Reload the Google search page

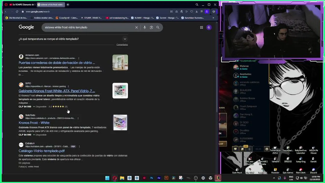coord(17,11)
